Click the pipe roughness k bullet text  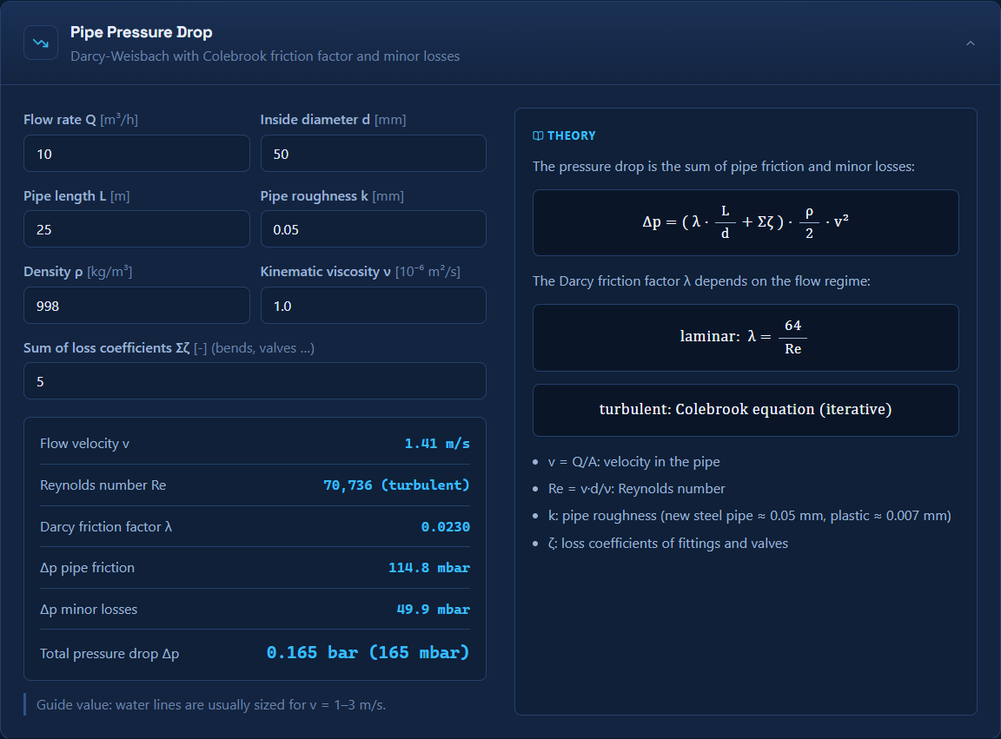(750, 516)
